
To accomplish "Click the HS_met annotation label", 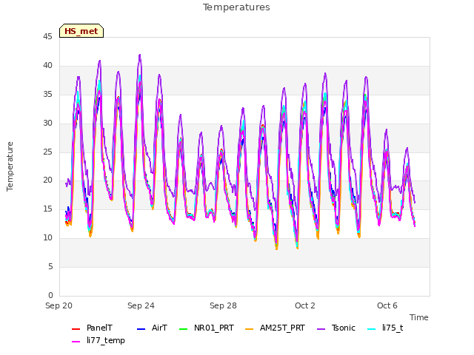I will pos(81,31).
